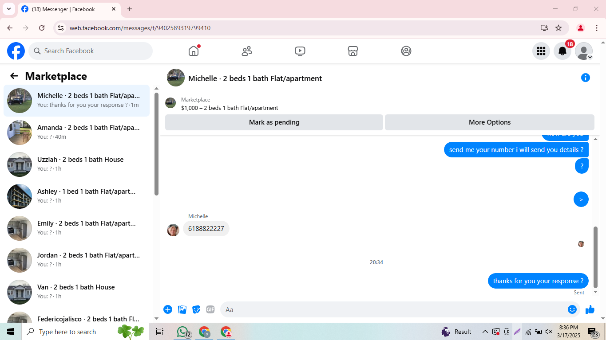Click the chat messages scrollbar
The image size is (606, 340).
tap(596, 257)
